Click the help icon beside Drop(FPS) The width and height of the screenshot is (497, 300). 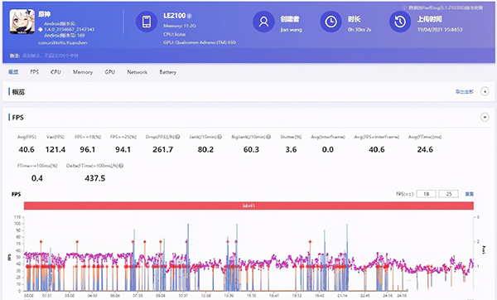(x=177, y=137)
